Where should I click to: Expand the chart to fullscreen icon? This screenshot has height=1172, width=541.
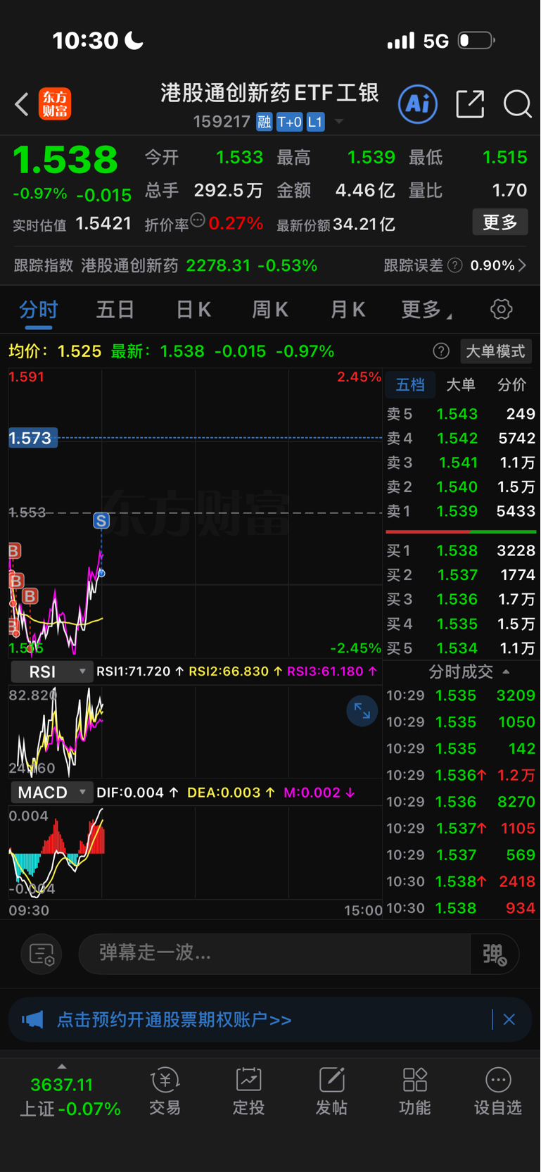coord(362,711)
